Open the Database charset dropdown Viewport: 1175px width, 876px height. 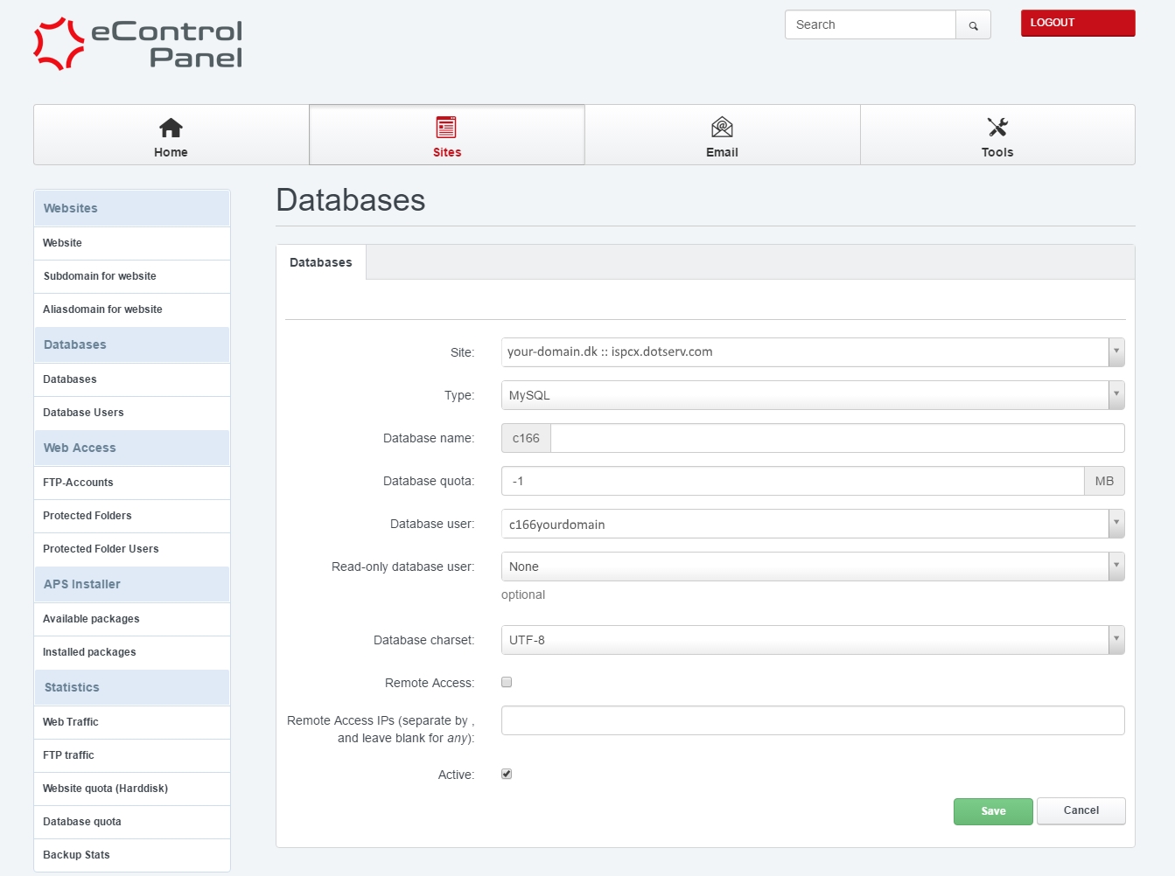pos(813,640)
